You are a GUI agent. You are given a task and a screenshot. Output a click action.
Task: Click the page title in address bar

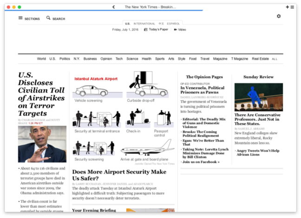(150, 7)
